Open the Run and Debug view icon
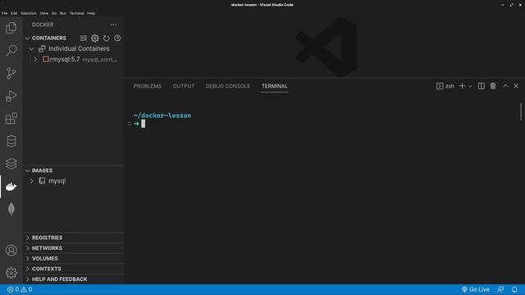 coord(11,96)
